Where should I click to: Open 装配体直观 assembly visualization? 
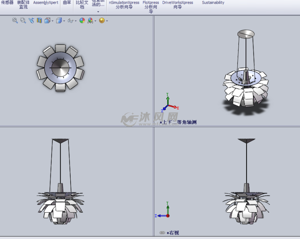point(23,5)
